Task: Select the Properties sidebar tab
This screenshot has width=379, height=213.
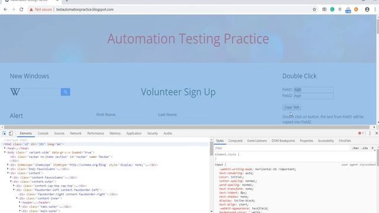Action: (307, 141)
